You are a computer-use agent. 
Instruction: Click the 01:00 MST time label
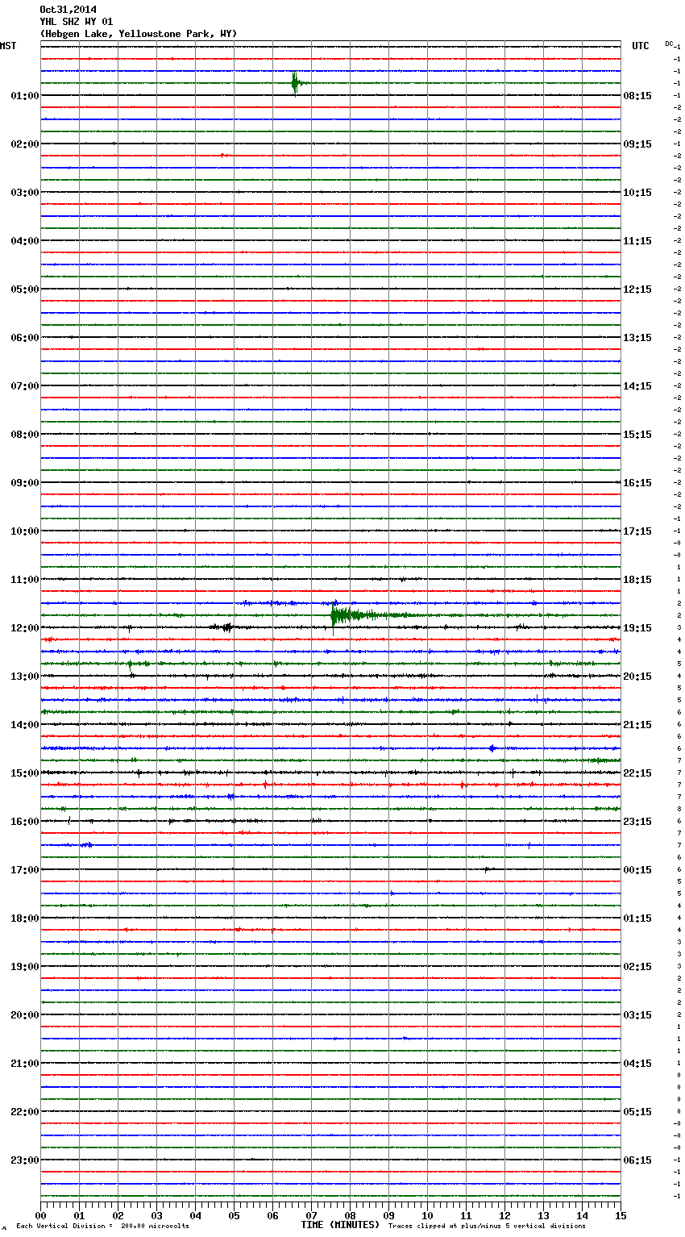point(25,96)
